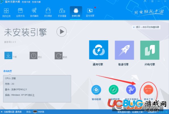Open the 积分商城 shopping bag tab
Image resolution: width=169 pixels, height=114 pixels.
pyautogui.click(x=48, y=12)
